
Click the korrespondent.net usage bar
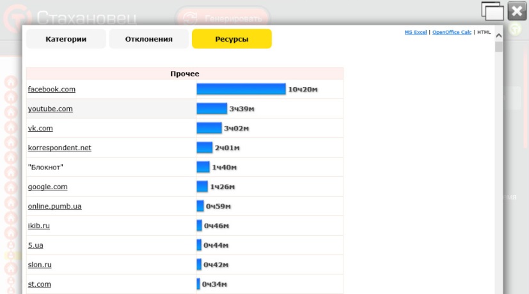tap(205, 148)
